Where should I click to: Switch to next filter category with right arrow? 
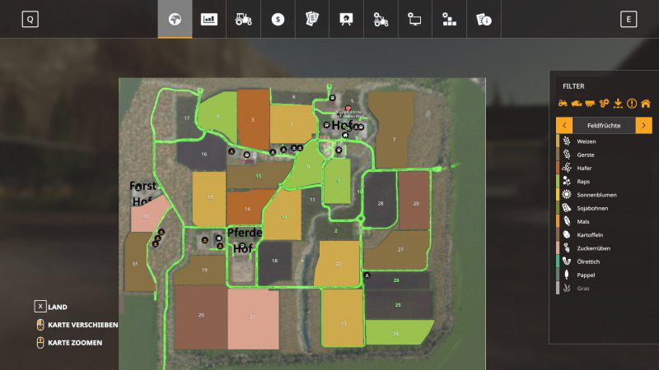(643, 125)
